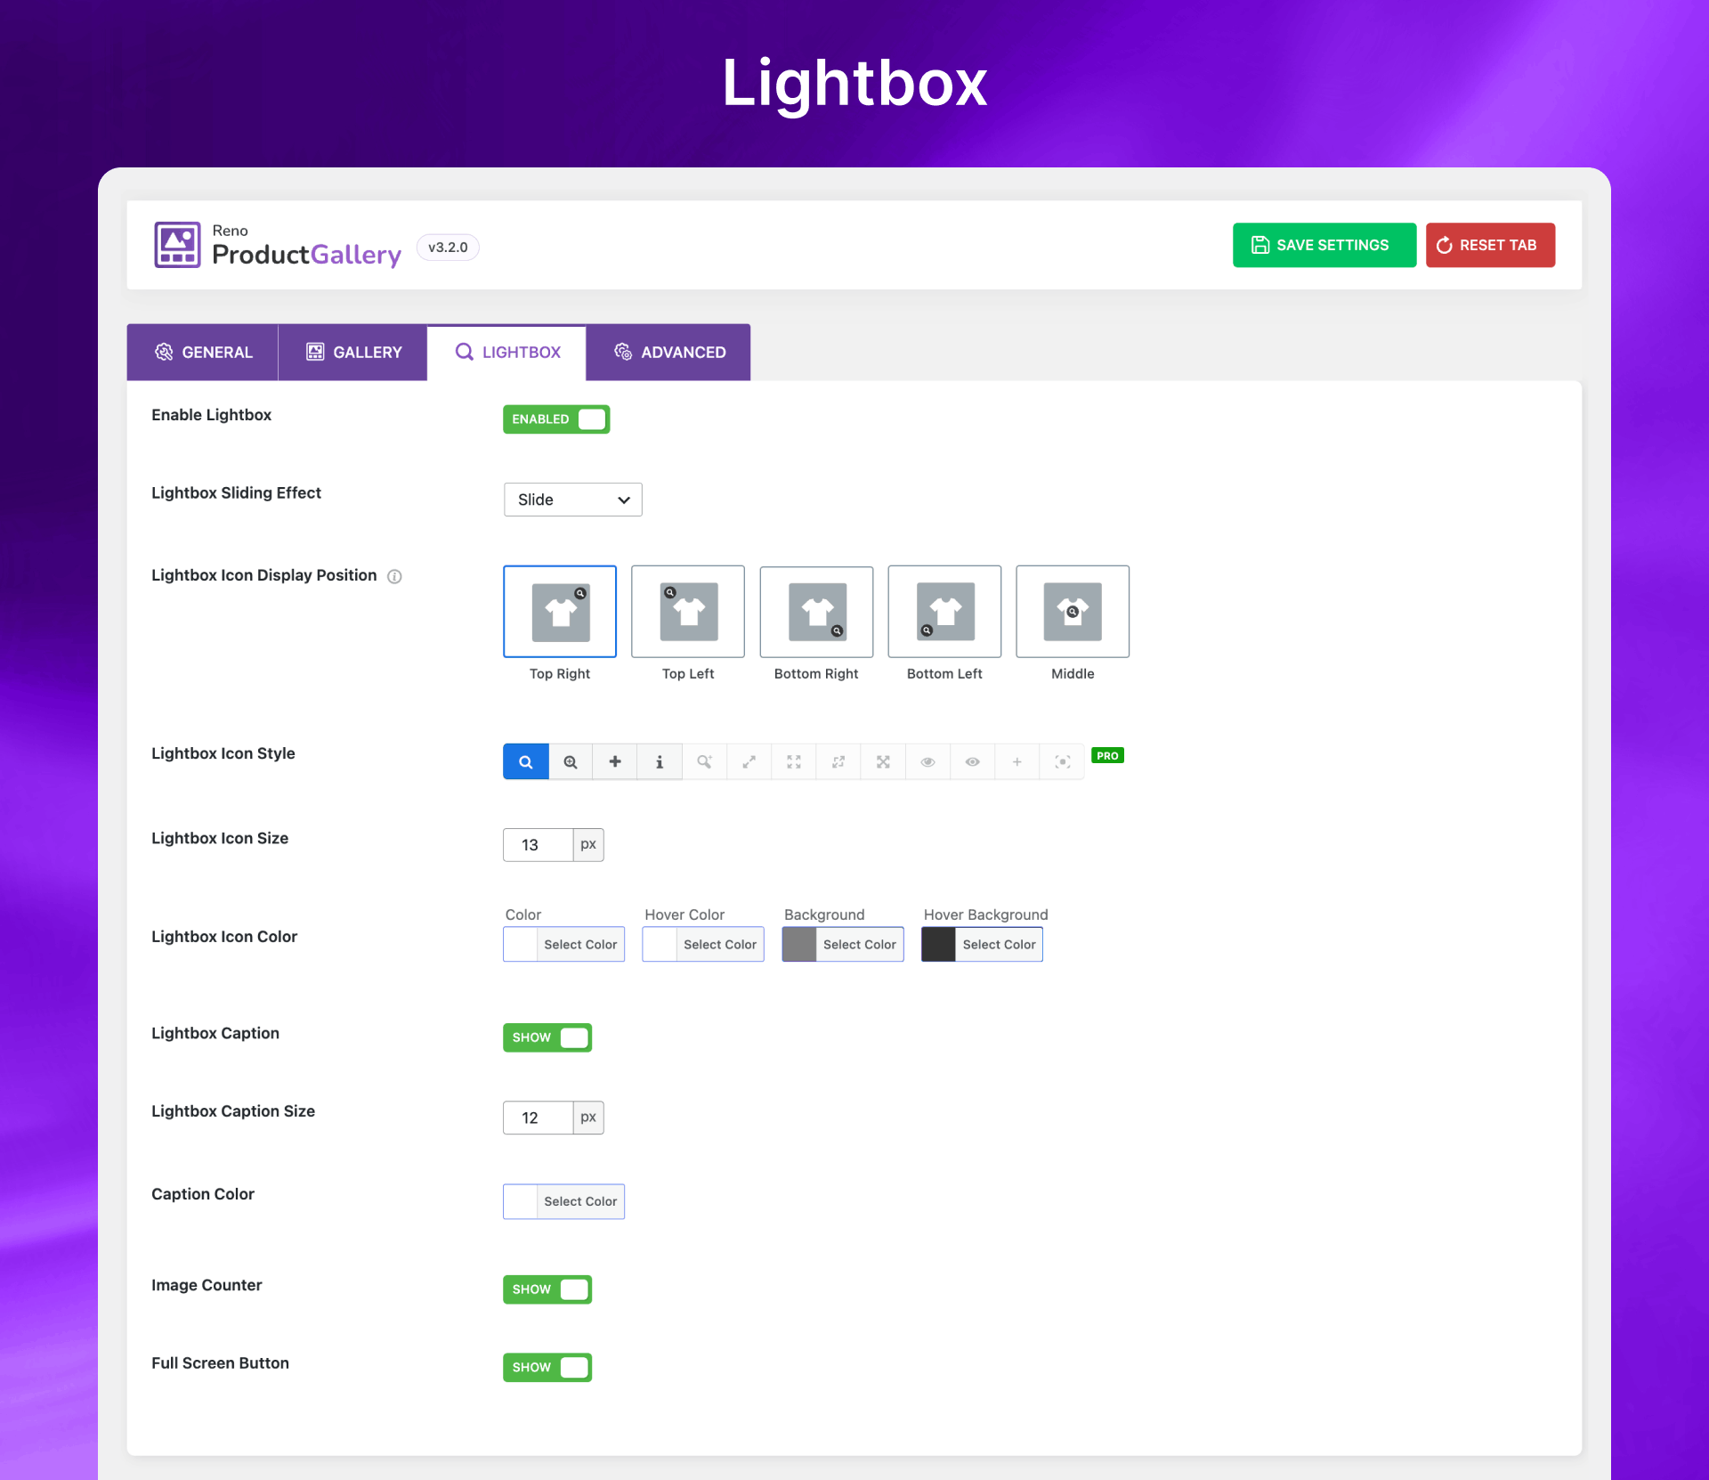Open the gray Background color swatch
This screenshot has width=1709, height=1480.
tap(799, 945)
